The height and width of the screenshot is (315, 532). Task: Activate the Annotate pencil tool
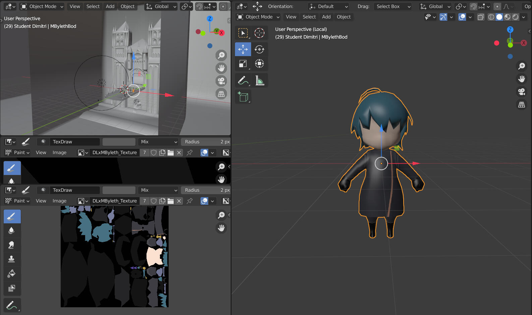243,80
